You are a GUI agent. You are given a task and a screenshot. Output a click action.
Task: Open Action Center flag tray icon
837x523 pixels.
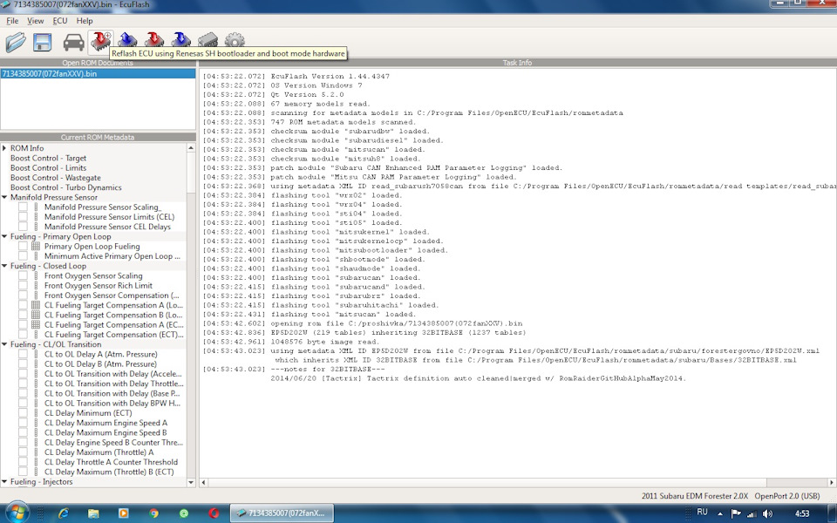point(736,513)
